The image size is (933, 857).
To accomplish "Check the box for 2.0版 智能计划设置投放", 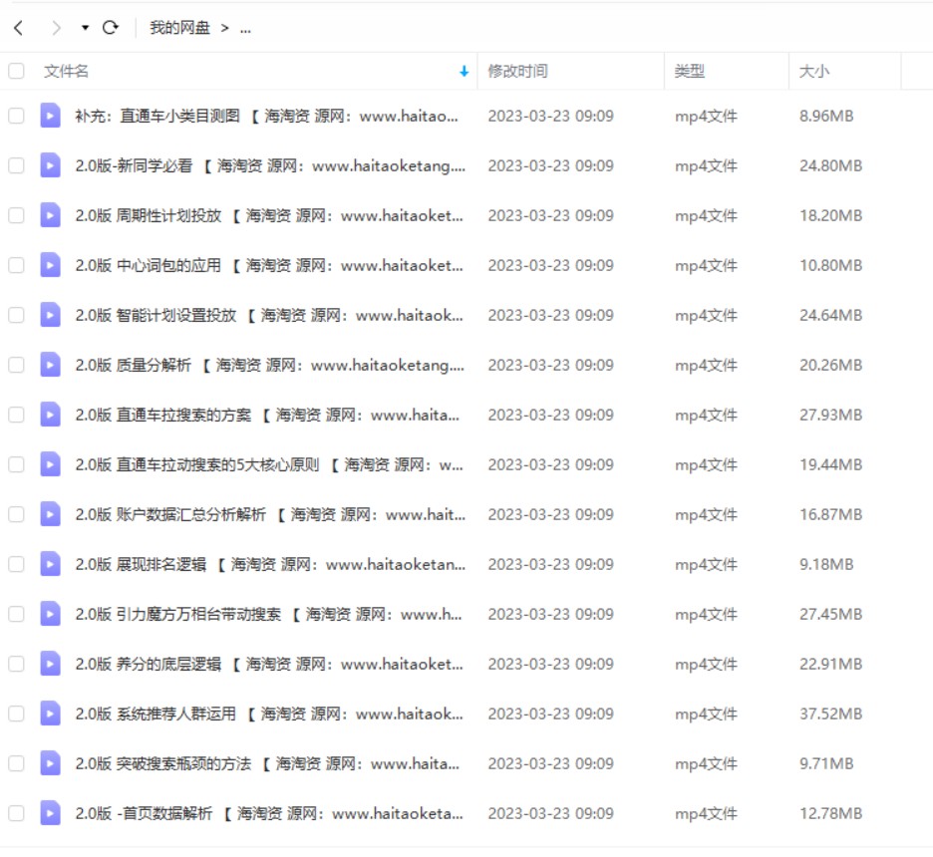I will tap(16, 315).
